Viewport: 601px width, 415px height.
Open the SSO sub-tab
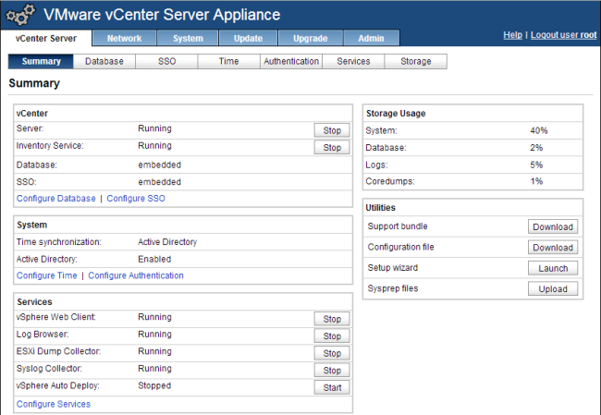coord(166,62)
